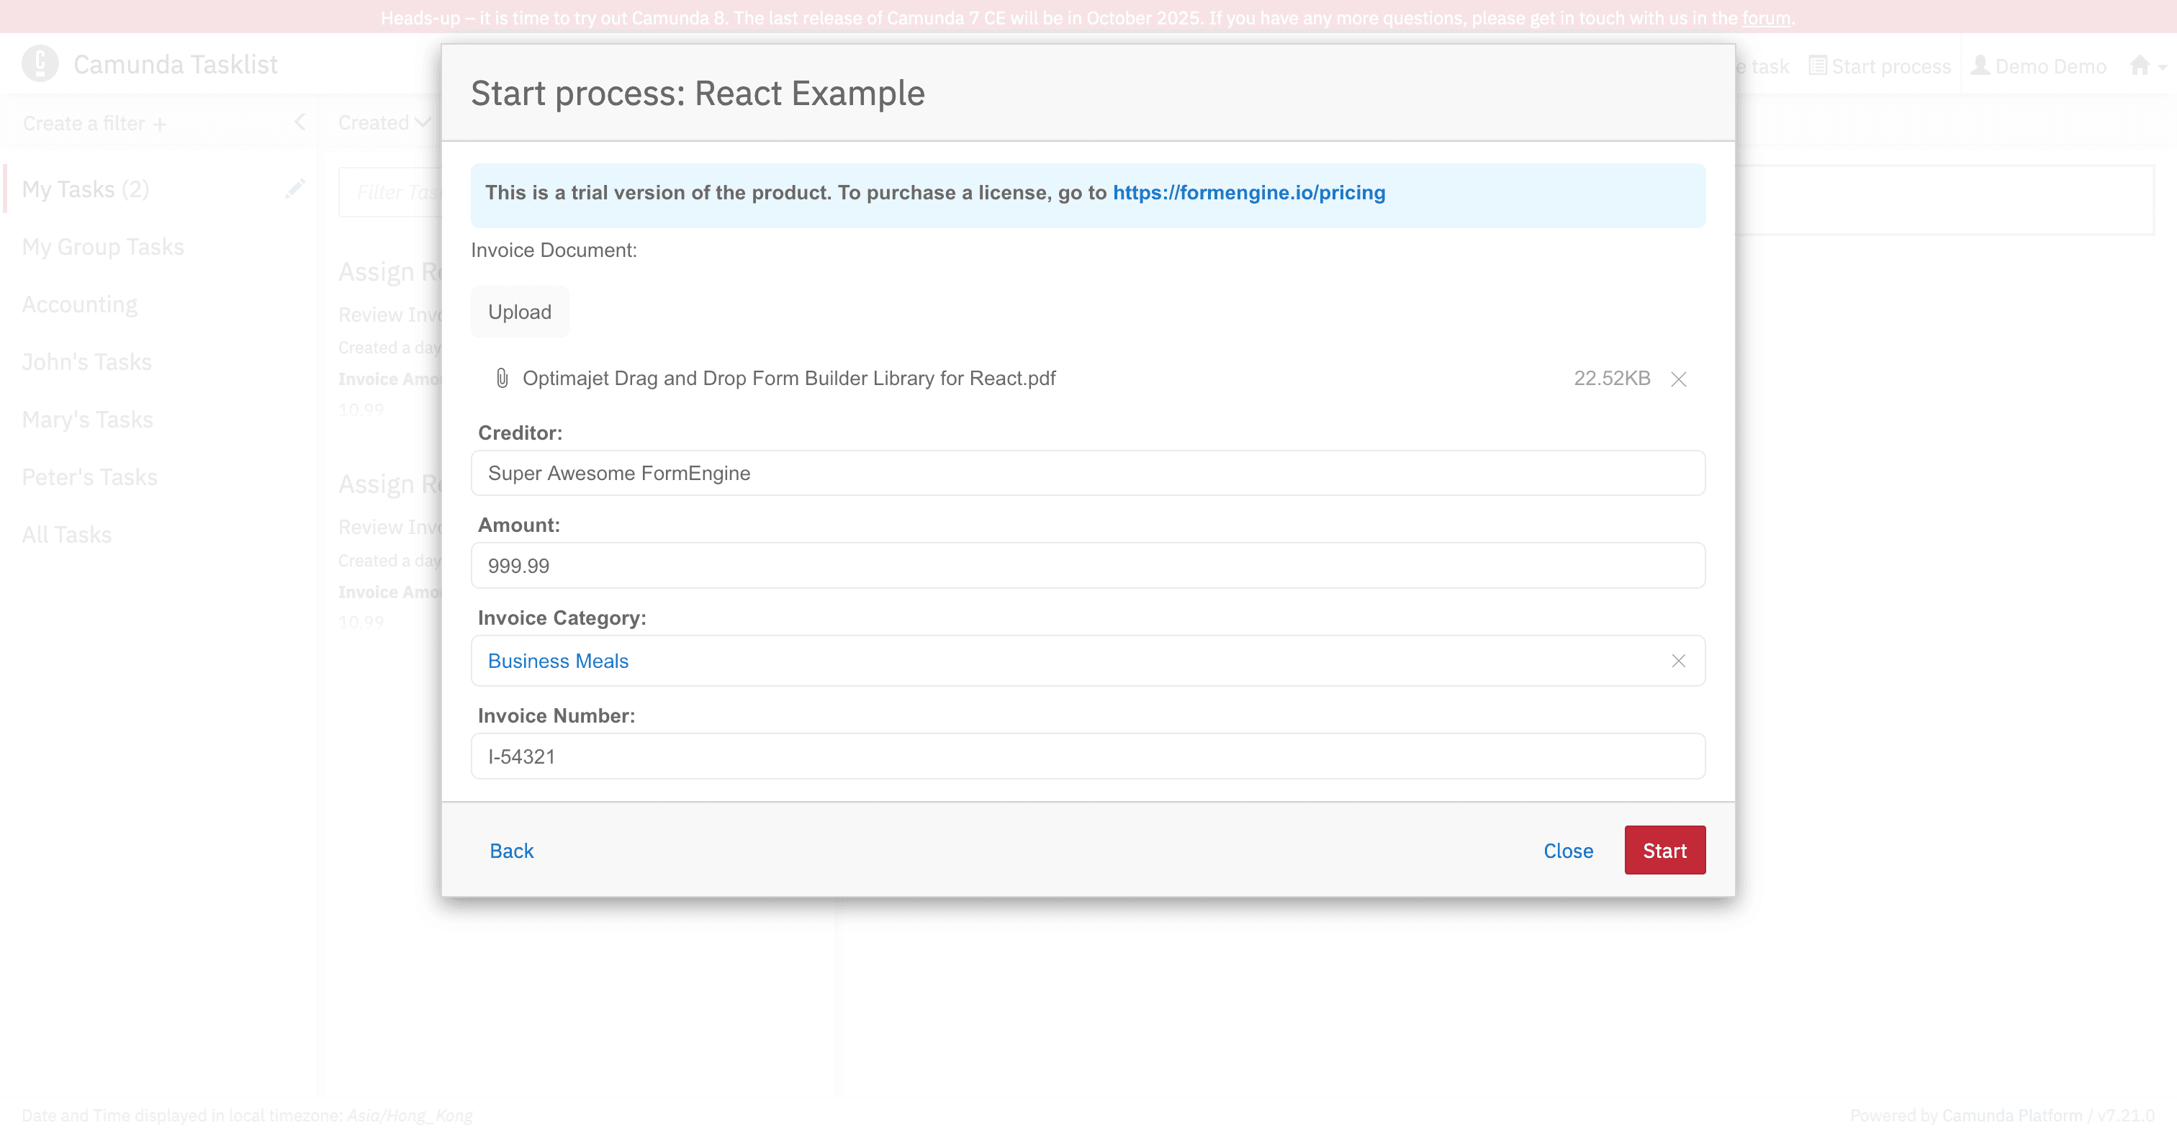The height and width of the screenshot is (1130, 2177).
Task: Edit the My Tasks filter using pencil icon
Action: click(x=294, y=189)
